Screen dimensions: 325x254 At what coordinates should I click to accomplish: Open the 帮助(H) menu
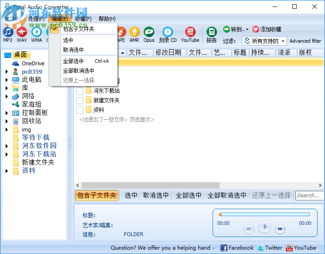(x=107, y=19)
